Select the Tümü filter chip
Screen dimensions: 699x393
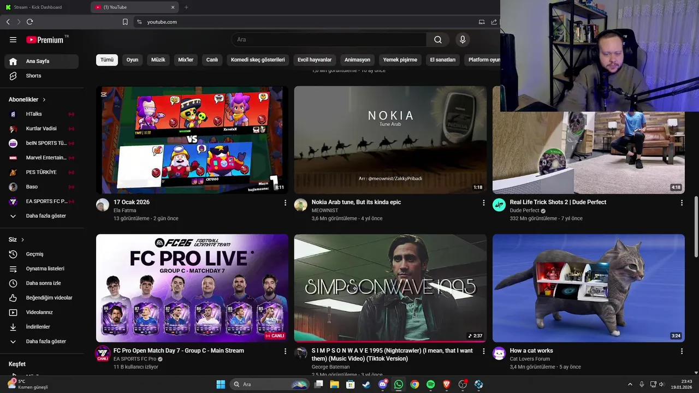point(107,60)
